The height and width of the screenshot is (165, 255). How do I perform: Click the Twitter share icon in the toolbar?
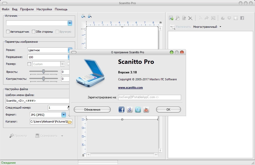tap(236, 18)
